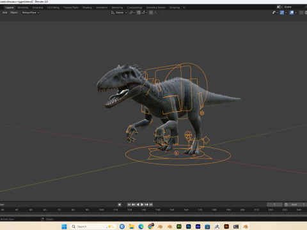Open object visibility and selectability dropdown
Screen dimensions: 307x230
click(275, 13)
